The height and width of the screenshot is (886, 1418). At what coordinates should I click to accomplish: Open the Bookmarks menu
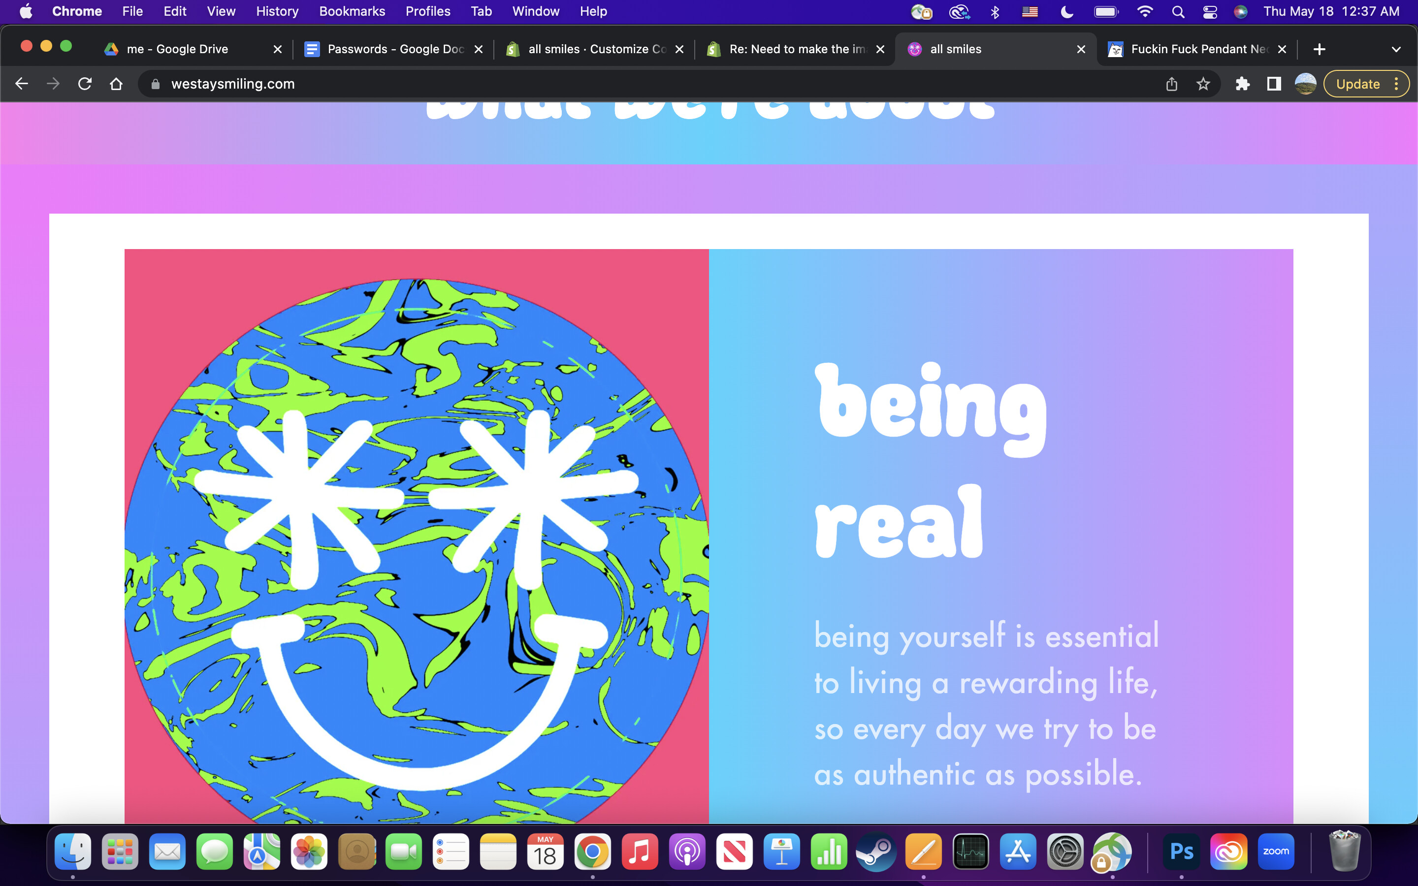(352, 12)
